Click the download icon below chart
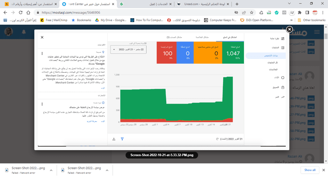The width and height of the screenshot is (328, 177). [114, 139]
